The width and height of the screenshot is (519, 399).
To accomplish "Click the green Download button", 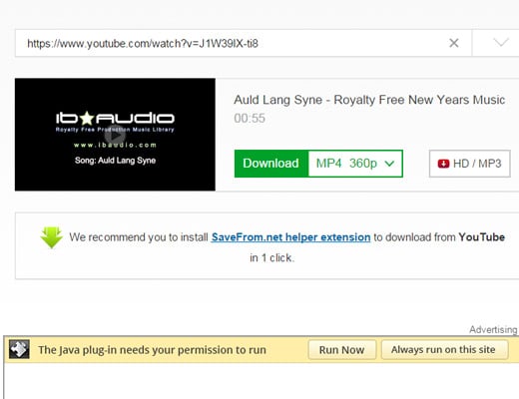I will tap(271, 164).
